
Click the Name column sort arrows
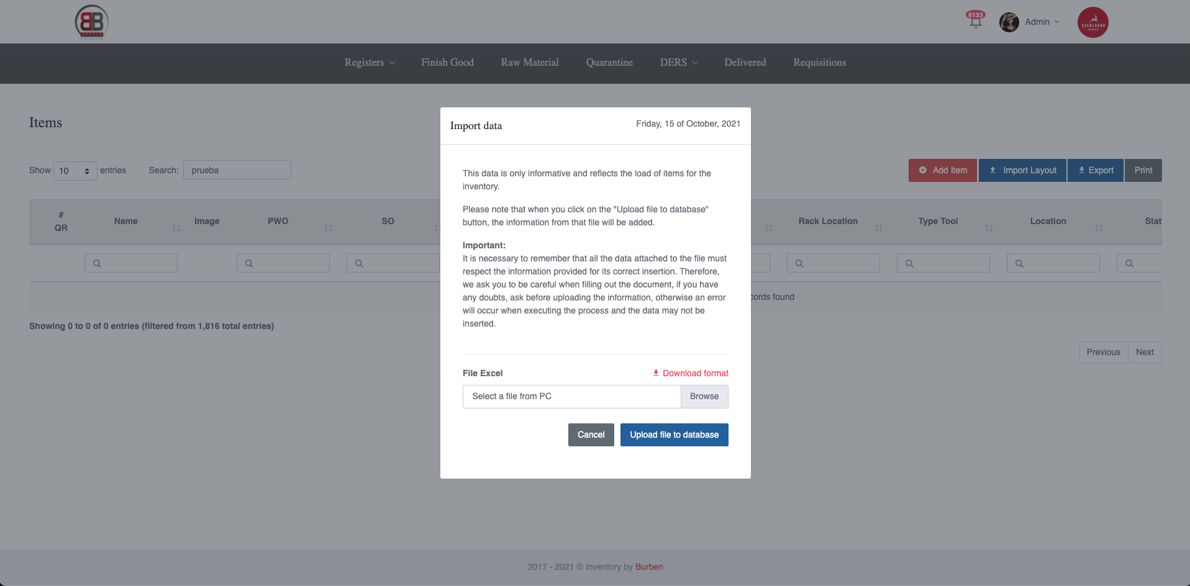click(x=176, y=228)
